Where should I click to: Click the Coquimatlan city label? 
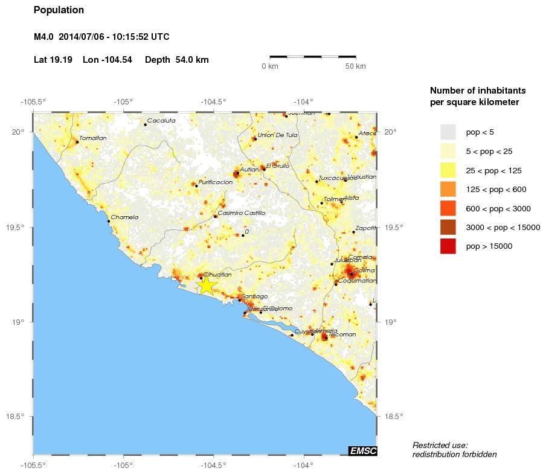coord(358,281)
